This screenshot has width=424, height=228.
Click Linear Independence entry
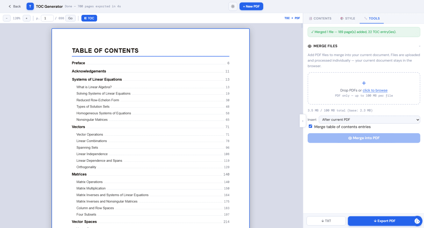click(153, 154)
